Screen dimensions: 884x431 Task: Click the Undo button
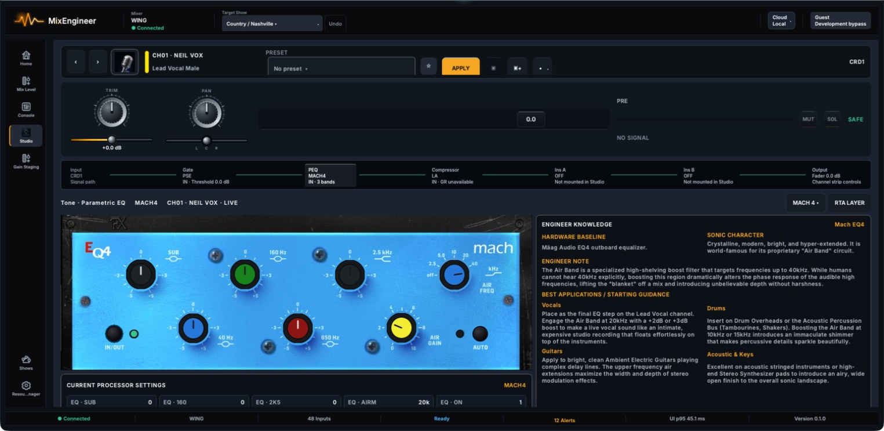click(335, 24)
